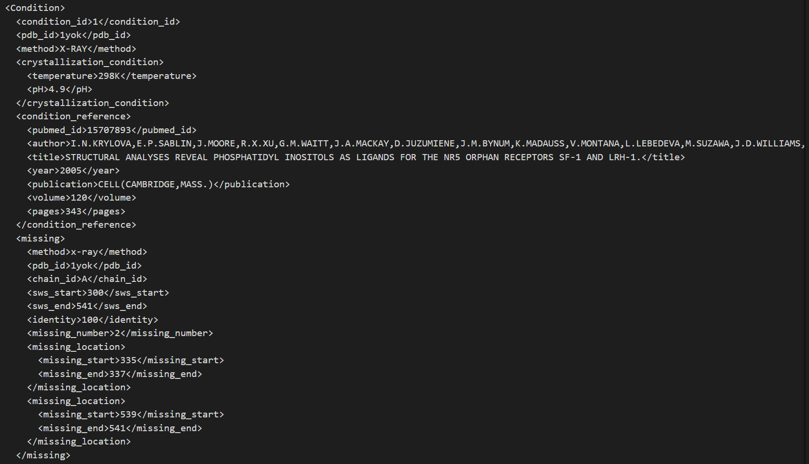Click the chain_id A line
This screenshot has height=464, width=809.
pyautogui.click(x=87, y=279)
